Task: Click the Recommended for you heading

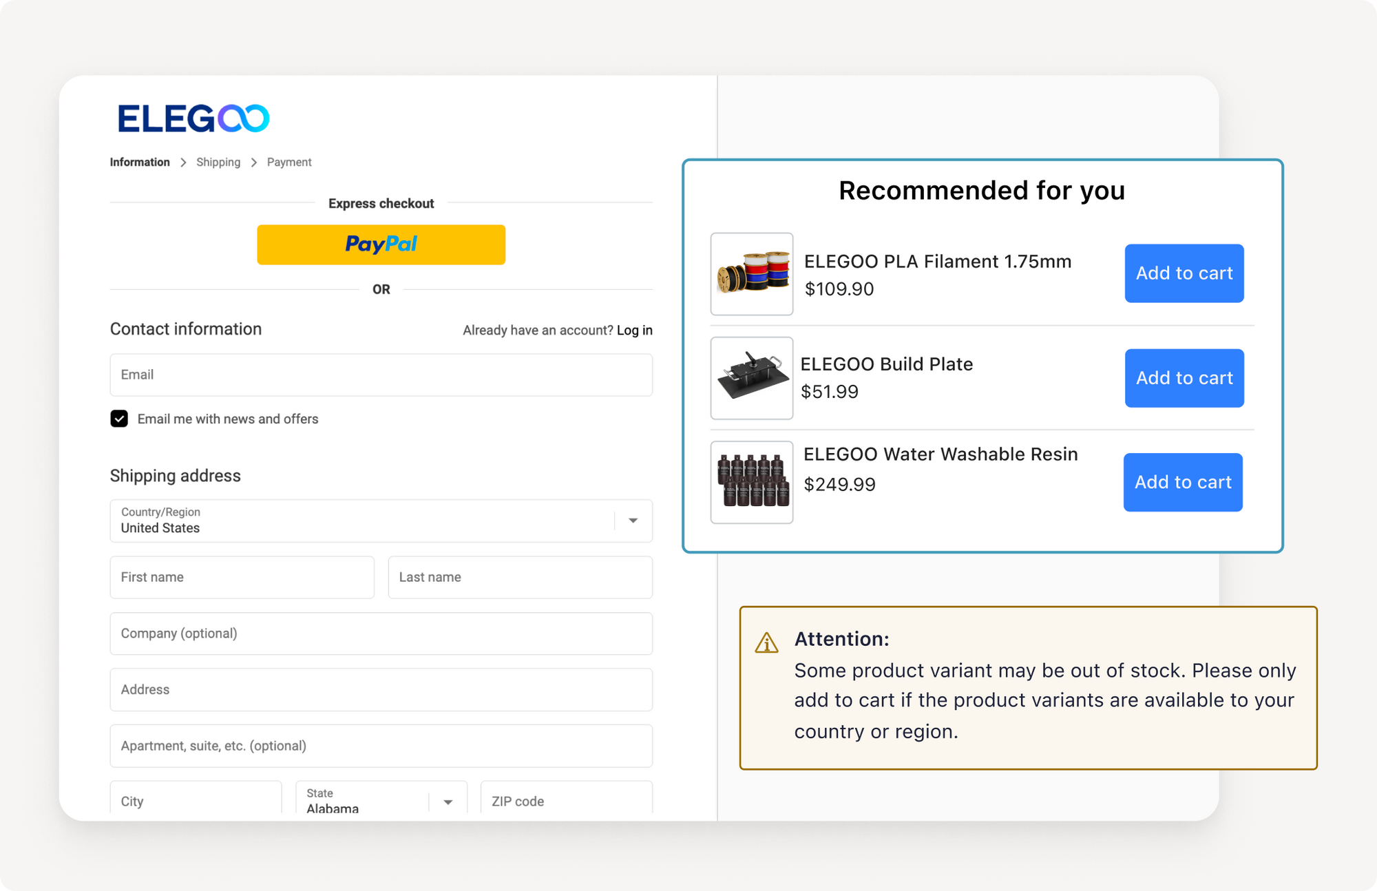Action: coord(982,191)
